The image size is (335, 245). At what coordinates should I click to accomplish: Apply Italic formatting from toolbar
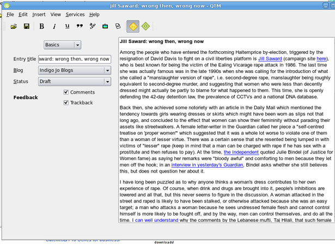pyautogui.click(x=54, y=26)
